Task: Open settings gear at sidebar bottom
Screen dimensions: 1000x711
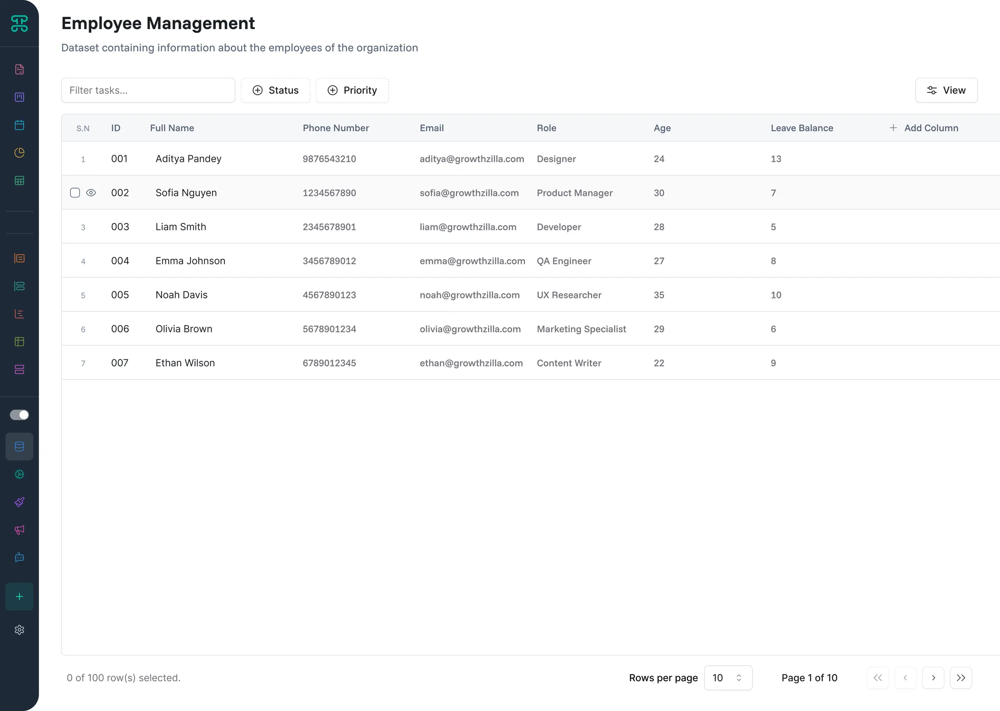Action: coord(19,630)
